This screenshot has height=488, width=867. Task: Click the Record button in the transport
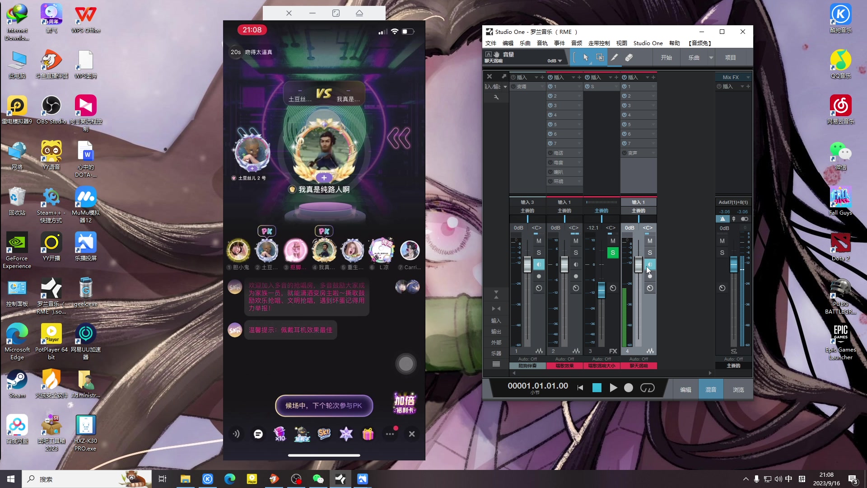(x=628, y=388)
